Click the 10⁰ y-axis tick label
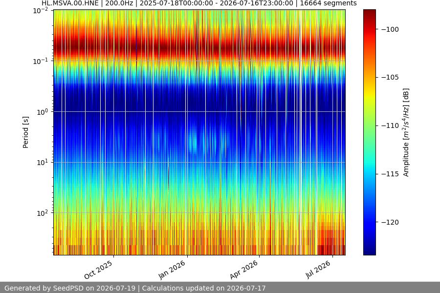 pos(42,112)
